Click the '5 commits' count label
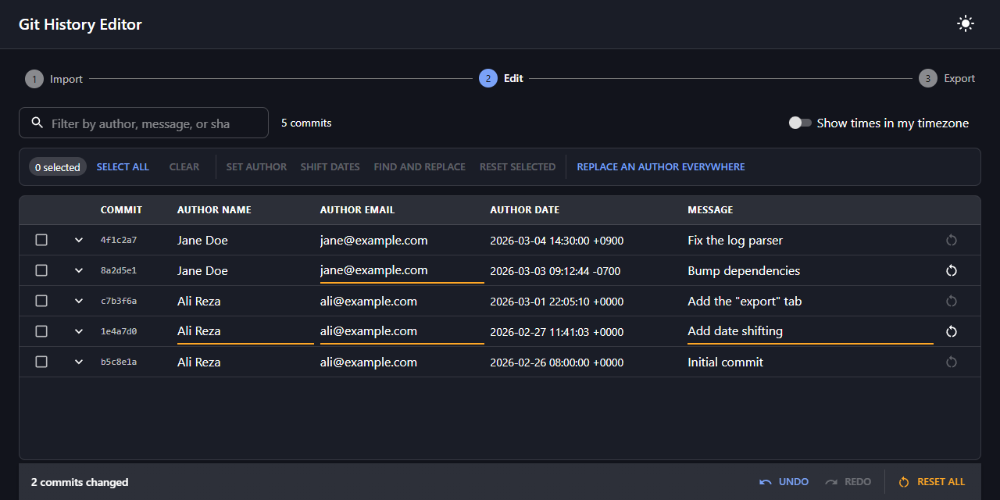 pyautogui.click(x=306, y=123)
